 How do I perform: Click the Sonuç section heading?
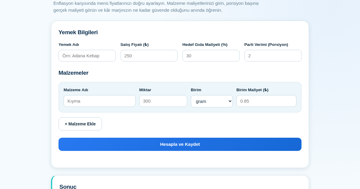[68, 187]
